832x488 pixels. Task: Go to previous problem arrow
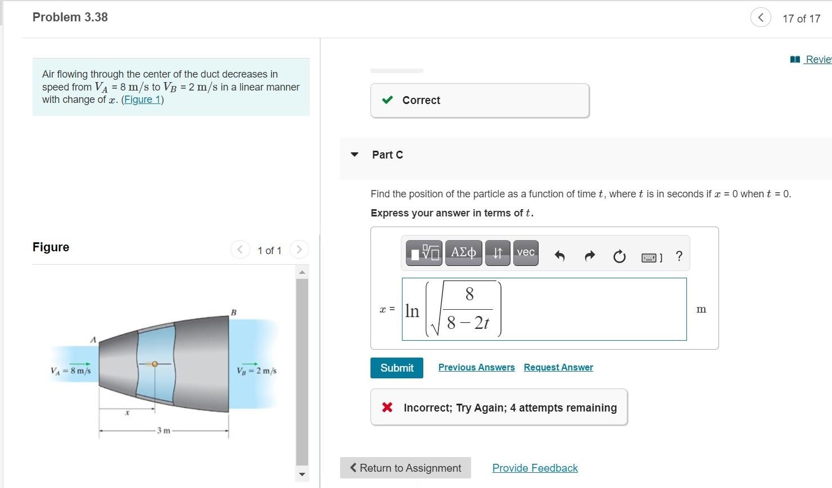pos(761,18)
